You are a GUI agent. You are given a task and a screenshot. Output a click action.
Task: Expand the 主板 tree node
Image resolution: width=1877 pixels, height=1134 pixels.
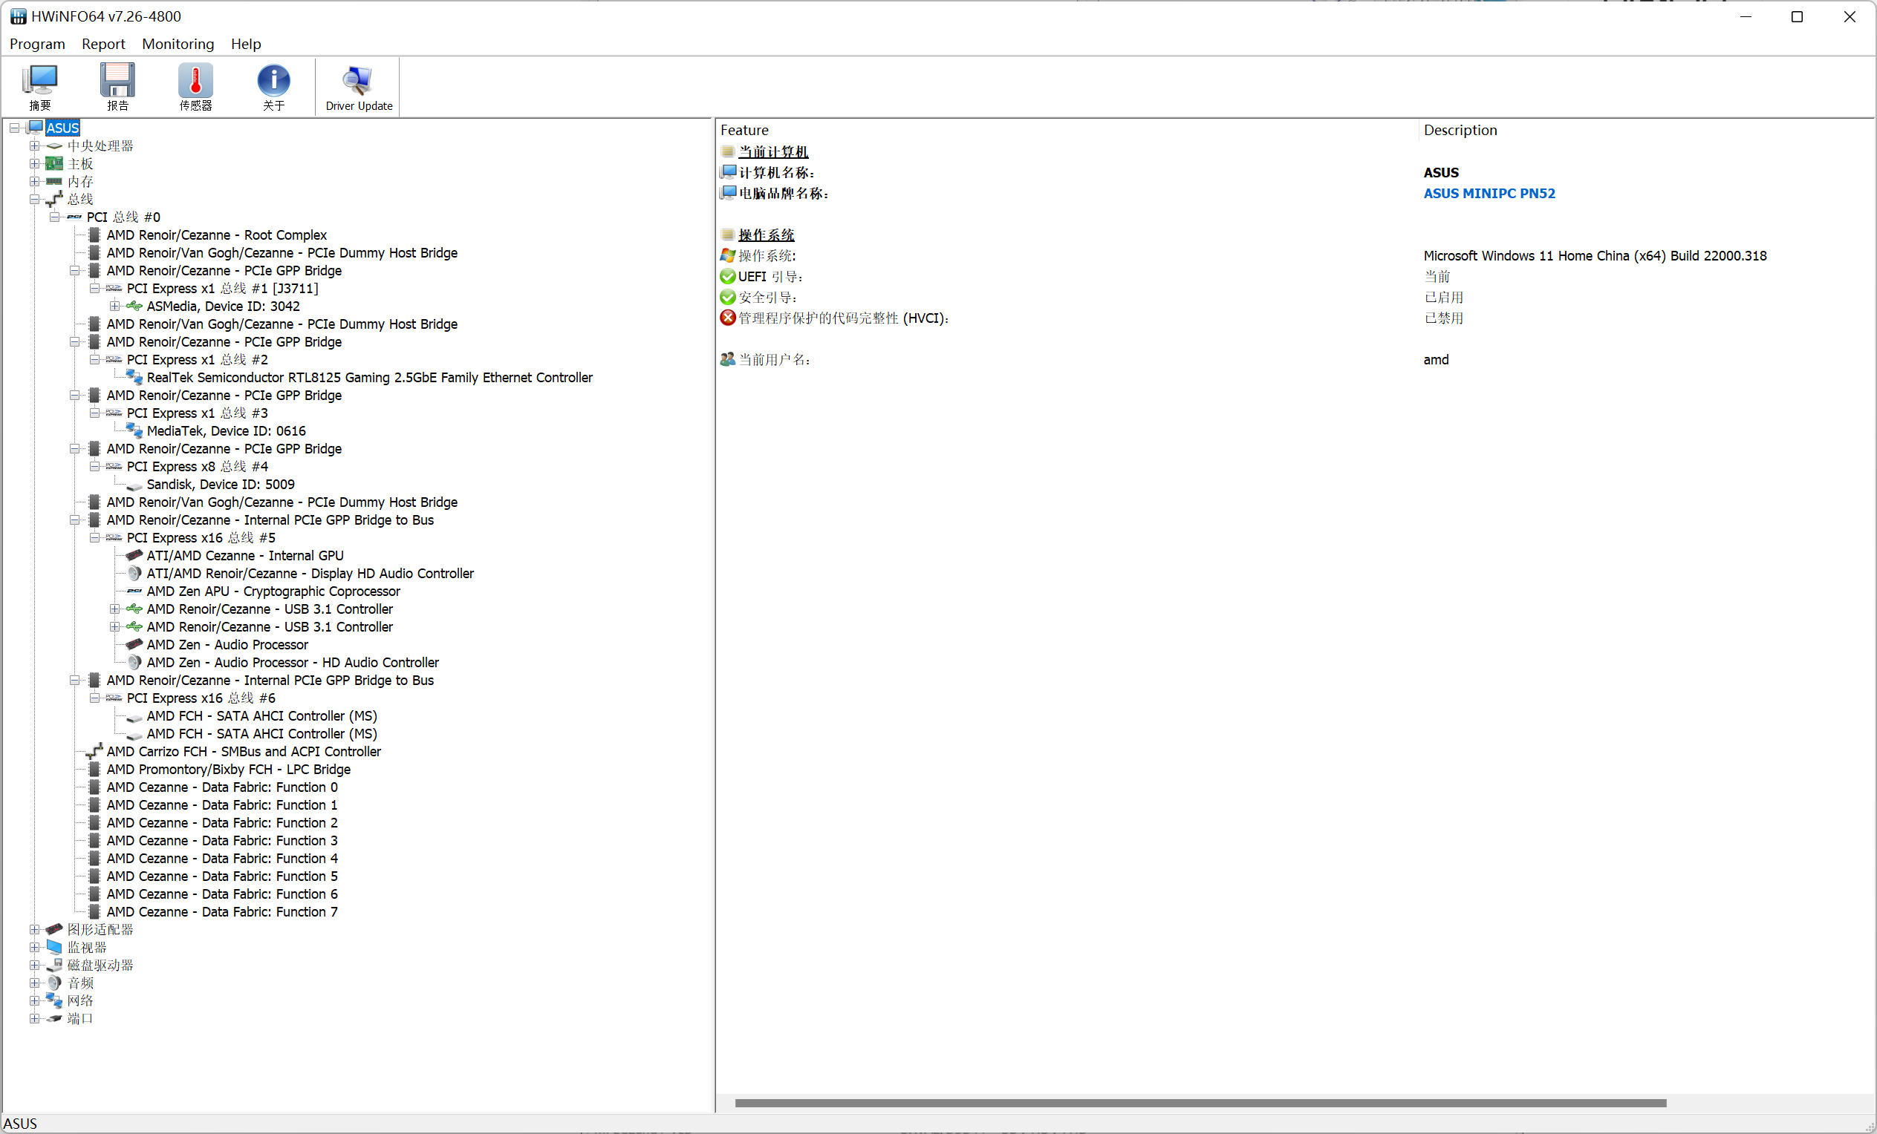click(x=34, y=163)
